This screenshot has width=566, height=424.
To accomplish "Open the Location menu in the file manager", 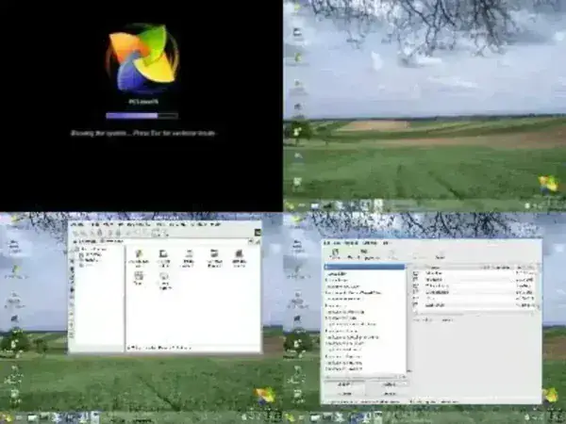I will [77, 224].
